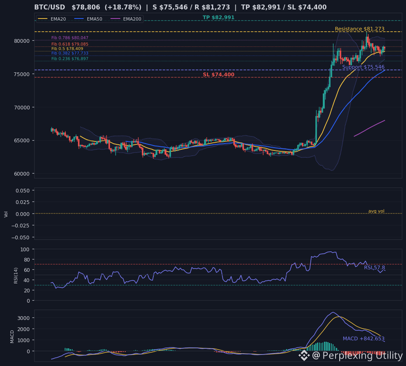Image resolution: width=406 pixels, height=366 pixels.
Task: Click the 3000 tick on MACD axis
Action: (x=23, y=318)
